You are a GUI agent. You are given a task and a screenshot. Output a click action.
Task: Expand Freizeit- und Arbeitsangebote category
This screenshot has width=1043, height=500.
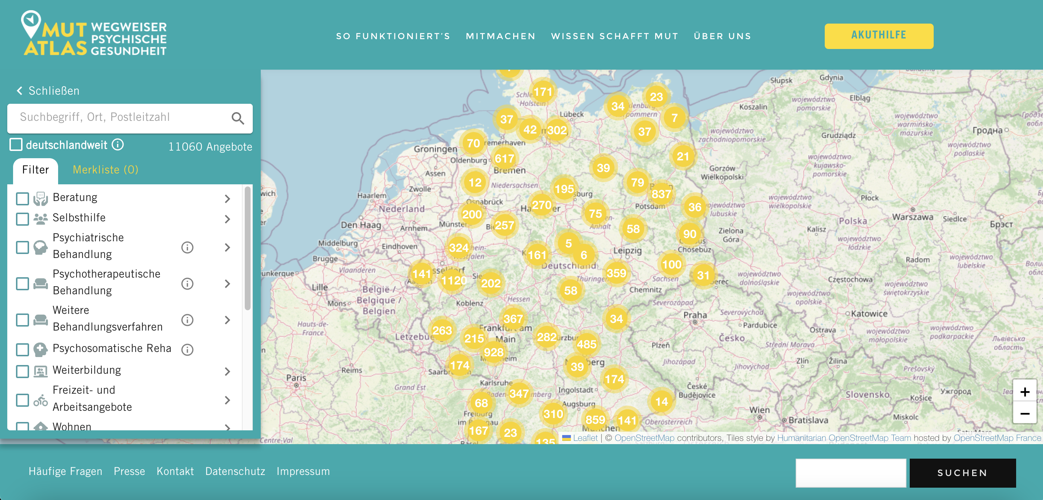(227, 400)
